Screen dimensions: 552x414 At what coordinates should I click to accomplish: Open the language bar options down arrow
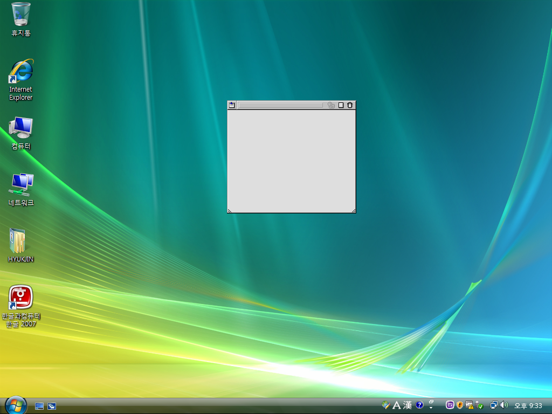coord(431,408)
